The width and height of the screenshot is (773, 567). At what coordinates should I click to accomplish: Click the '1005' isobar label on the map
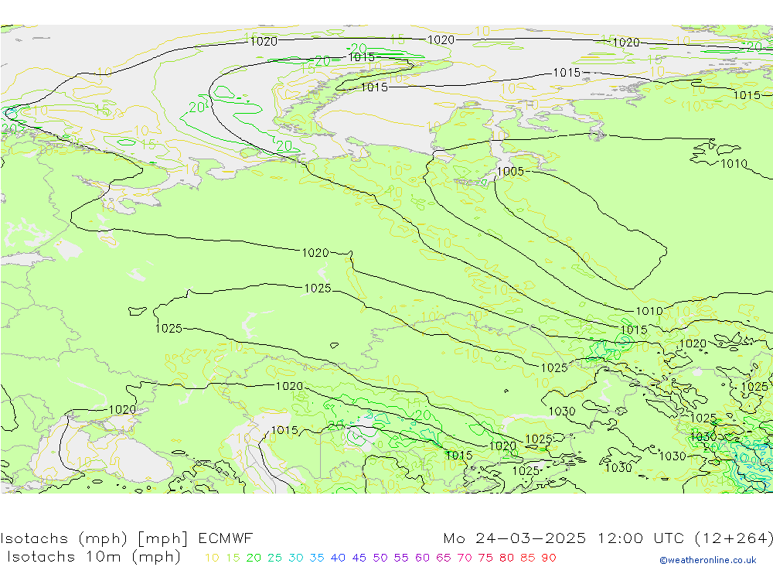(x=510, y=171)
